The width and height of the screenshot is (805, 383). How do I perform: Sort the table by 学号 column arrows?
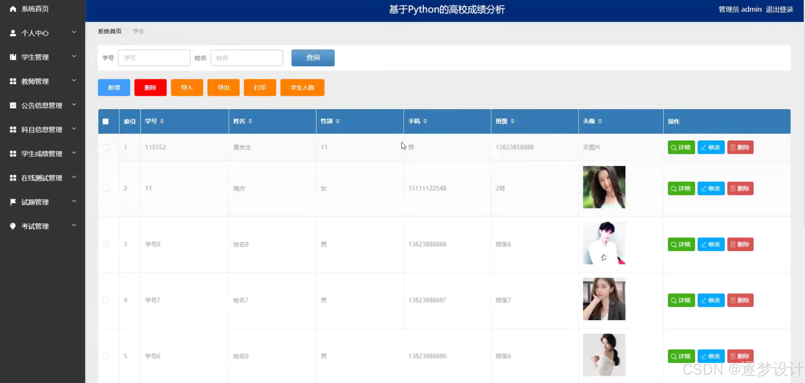click(x=162, y=121)
